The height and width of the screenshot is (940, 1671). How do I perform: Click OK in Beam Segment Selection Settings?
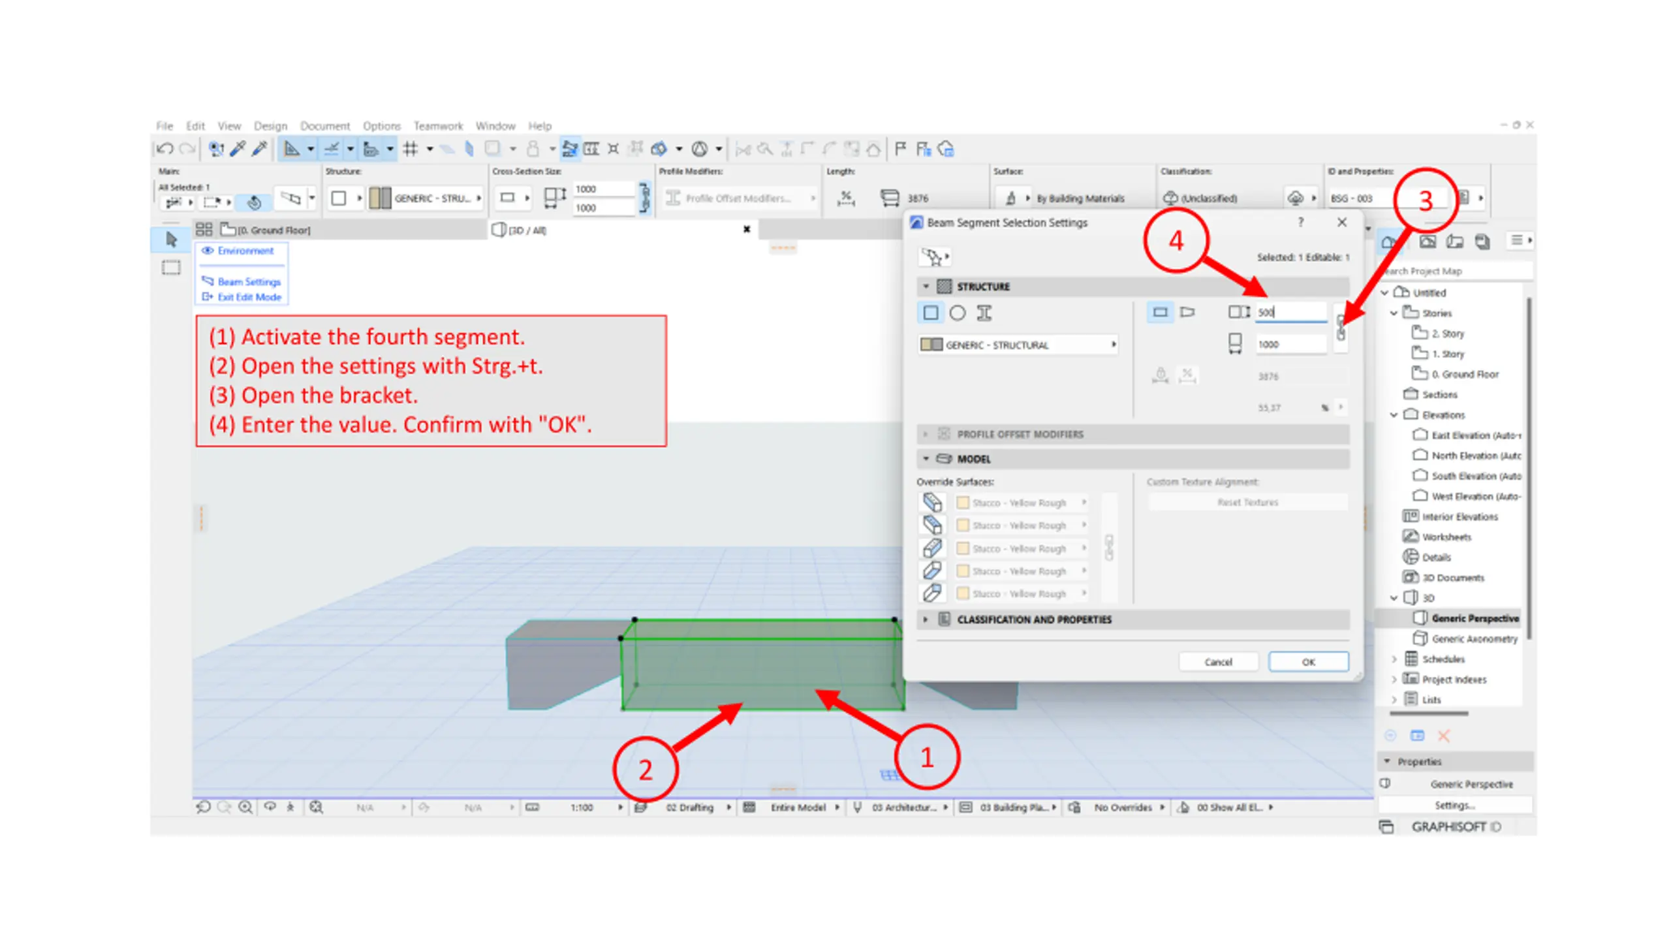click(1308, 662)
